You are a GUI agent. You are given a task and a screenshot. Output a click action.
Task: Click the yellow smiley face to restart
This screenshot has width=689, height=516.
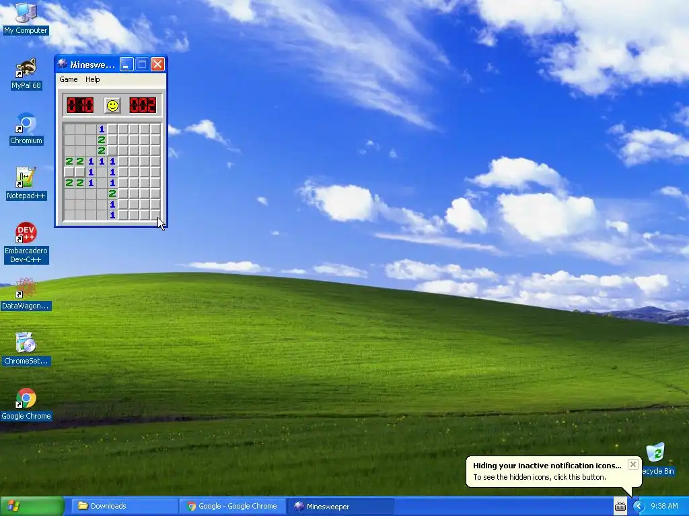click(112, 105)
